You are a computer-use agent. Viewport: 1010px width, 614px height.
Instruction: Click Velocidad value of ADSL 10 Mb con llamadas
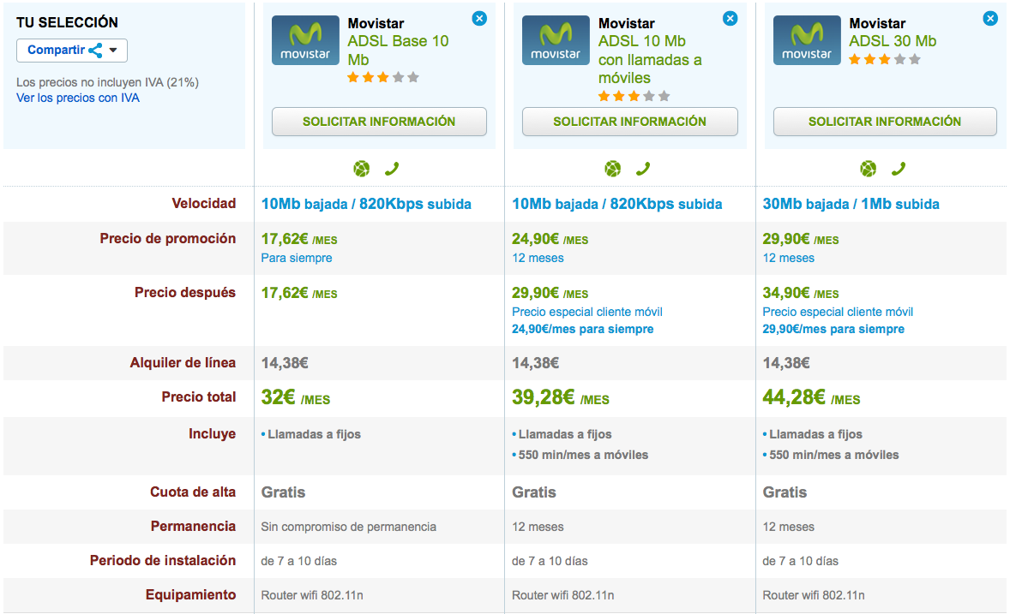[x=617, y=204]
